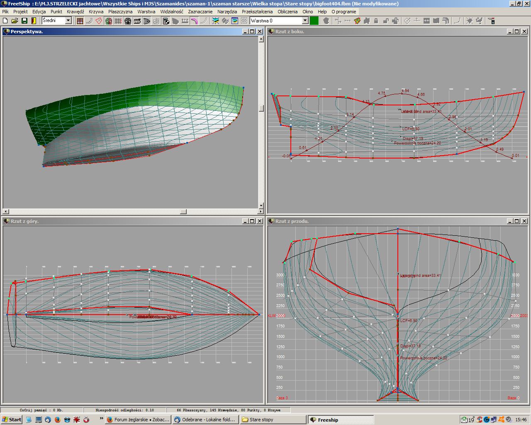Image resolution: width=531 pixels, height=425 pixels.
Task: Toggle the diagonals display icon
Action: tap(156, 21)
